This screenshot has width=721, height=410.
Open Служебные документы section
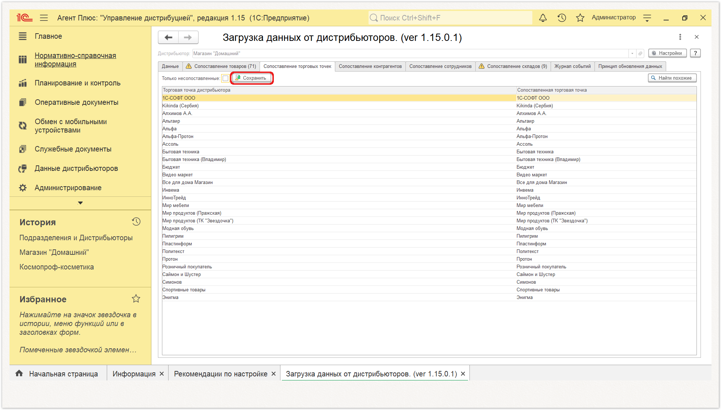click(73, 149)
